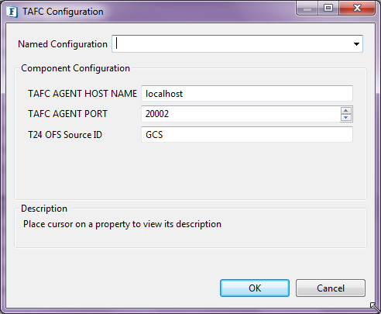Click the resize grip at the dialog corner
This screenshot has width=381, height=314.
pyautogui.click(x=373, y=306)
